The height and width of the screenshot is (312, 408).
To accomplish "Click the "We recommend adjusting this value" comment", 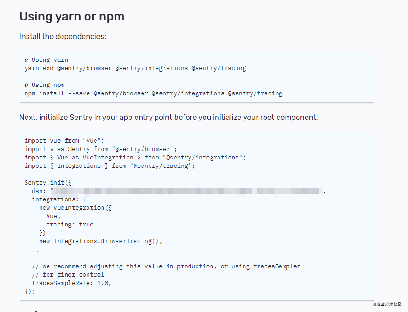I will click(x=166, y=266).
